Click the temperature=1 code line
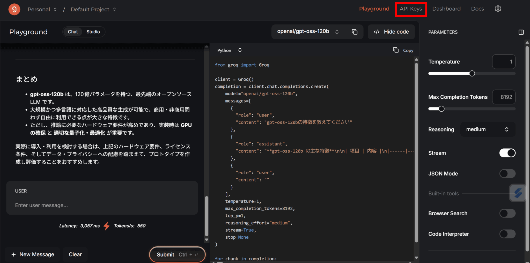This screenshot has width=530, height=263. (243, 201)
